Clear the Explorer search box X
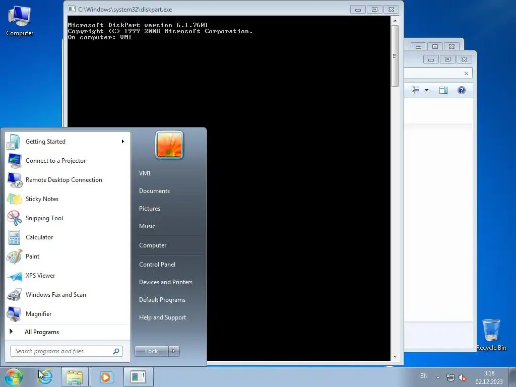516x387 pixels. click(466, 74)
